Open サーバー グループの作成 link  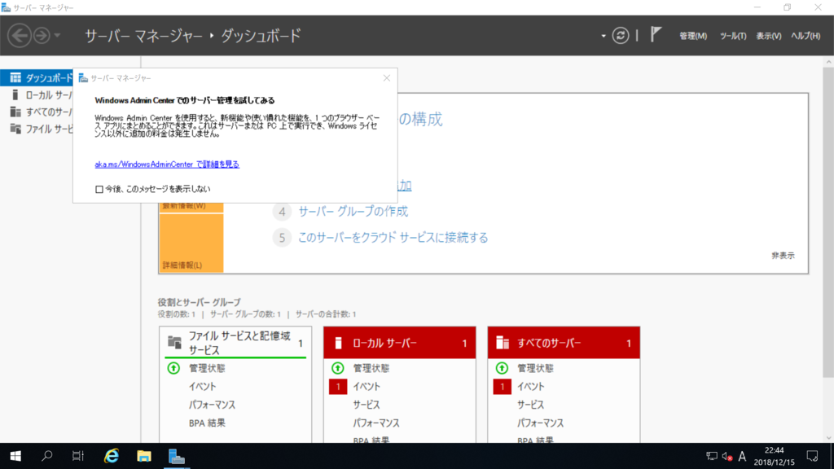[353, 211]
